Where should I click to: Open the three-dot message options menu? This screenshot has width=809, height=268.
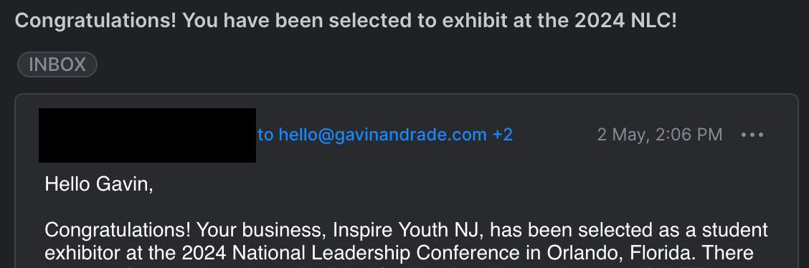(752, 135)
